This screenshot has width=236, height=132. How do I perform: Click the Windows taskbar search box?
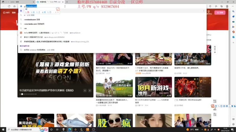[27, 130]
